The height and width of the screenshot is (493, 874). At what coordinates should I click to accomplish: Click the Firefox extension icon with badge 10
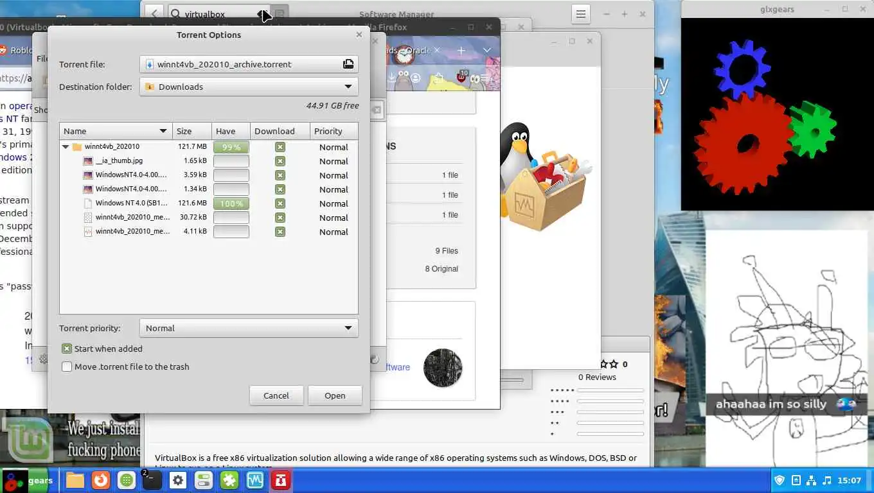[461, 76]
